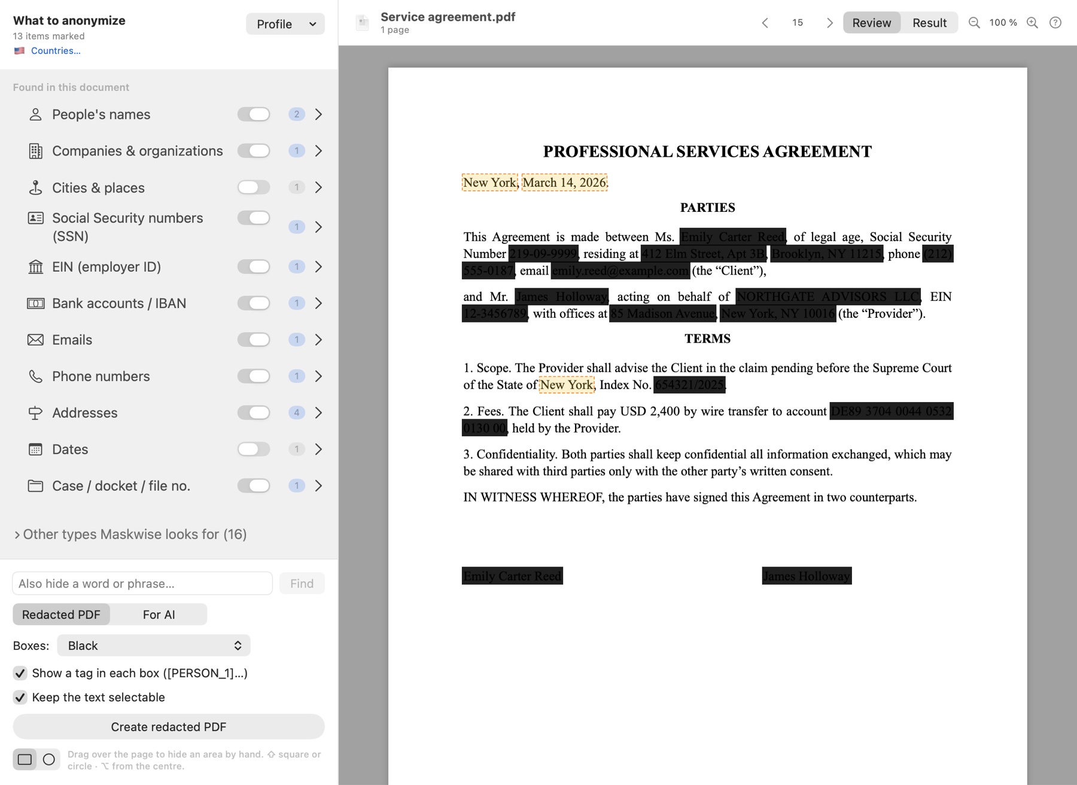1077x785 pixels.
Task: Switch to the Result view
Action: point(929,23)
